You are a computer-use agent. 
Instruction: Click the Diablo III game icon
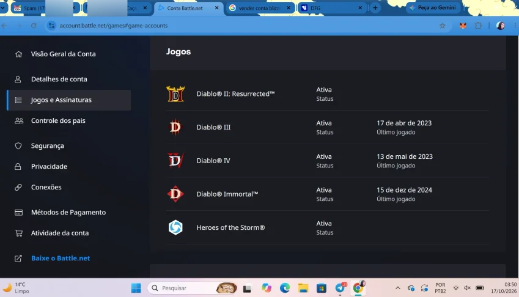(x=175, y=127)
